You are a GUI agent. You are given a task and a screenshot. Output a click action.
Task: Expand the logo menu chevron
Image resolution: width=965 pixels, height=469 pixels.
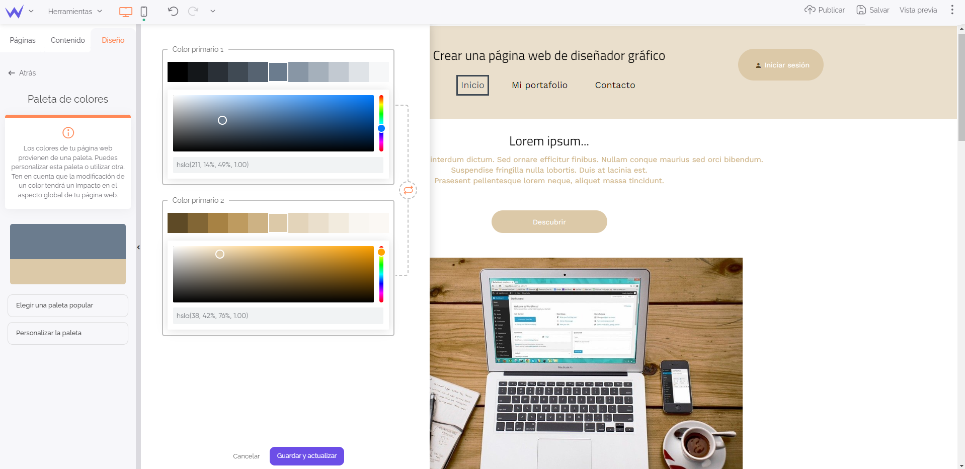point(31,11)
